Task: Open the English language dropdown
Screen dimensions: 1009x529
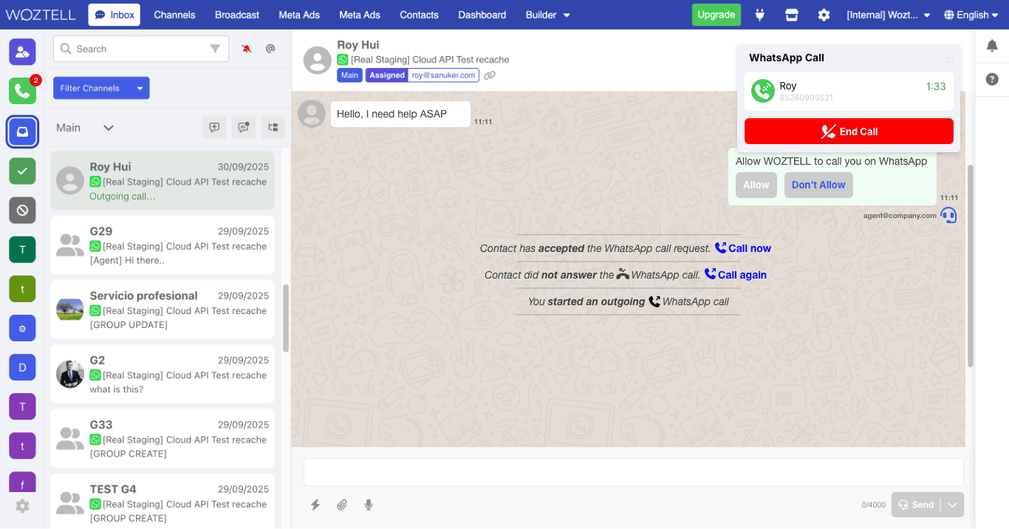Action: [971, 15]
